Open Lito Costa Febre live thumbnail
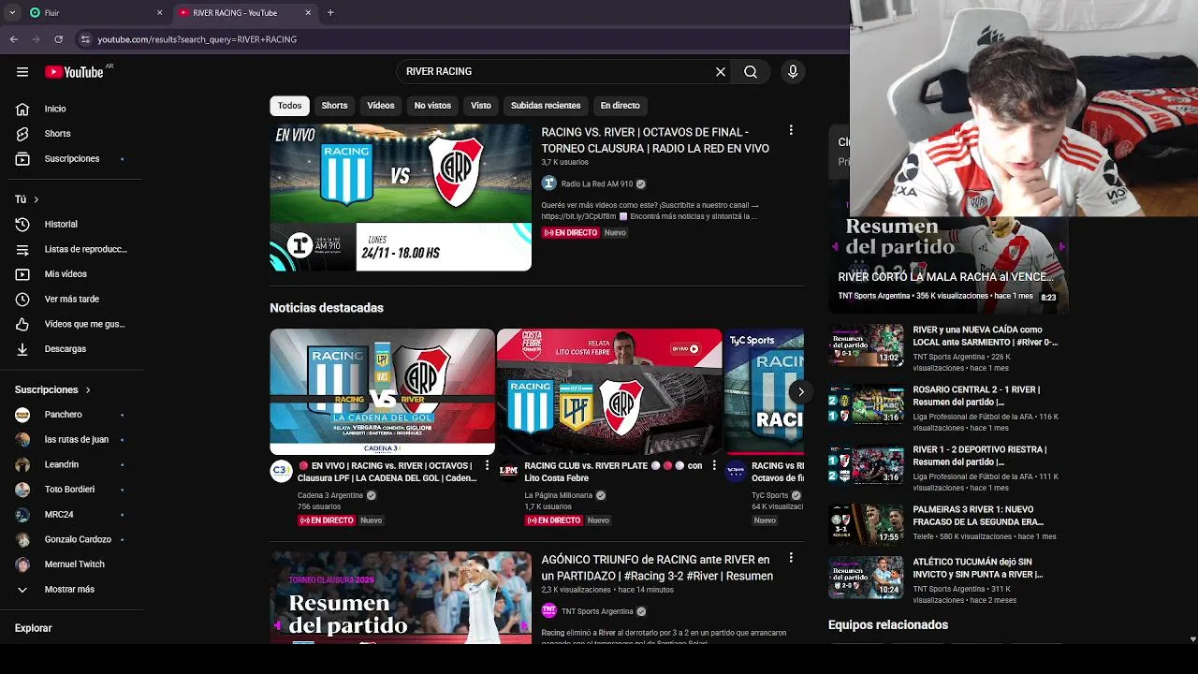This screenshot has width=1198, height=674. [x=609, y=391]
